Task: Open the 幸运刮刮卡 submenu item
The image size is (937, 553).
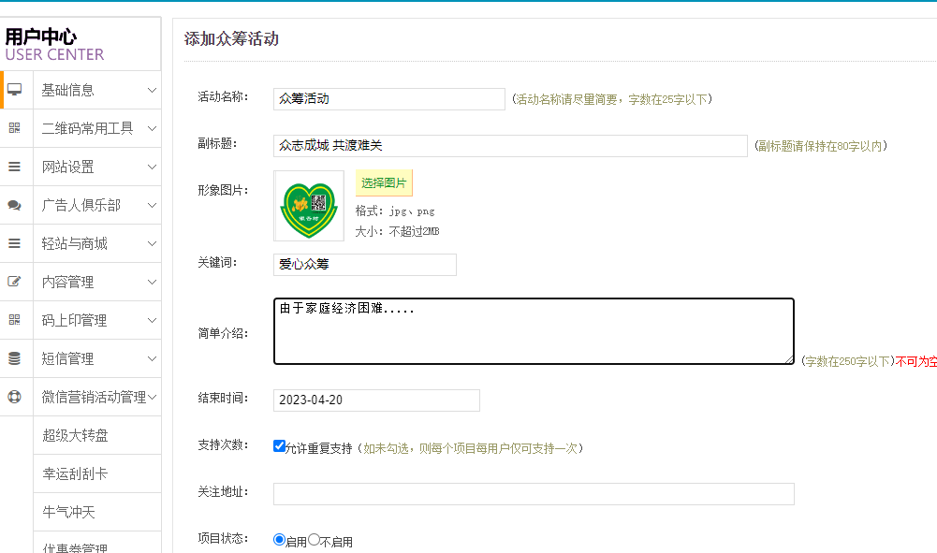Action: [75, 473]
